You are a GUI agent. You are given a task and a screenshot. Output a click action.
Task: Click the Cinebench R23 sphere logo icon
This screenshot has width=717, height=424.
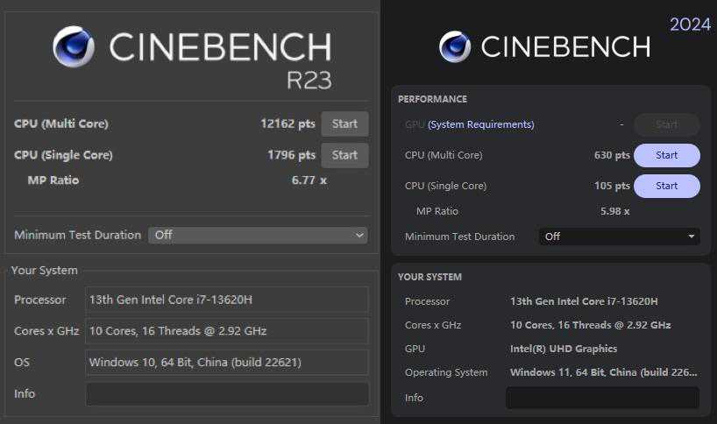pyautogui.click(x=74, y=46)
